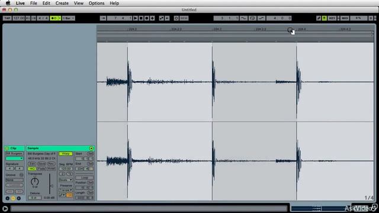
Task: Toggle the Loop switch in transport
Action: coord(252,18)
